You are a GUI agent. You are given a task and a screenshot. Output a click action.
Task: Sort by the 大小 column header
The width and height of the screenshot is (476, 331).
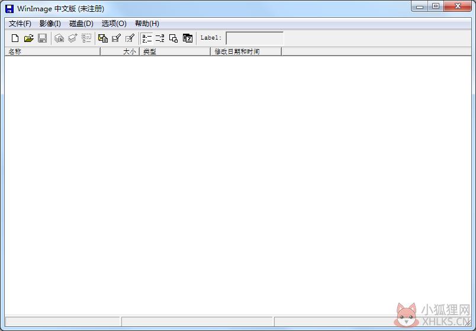120,51
